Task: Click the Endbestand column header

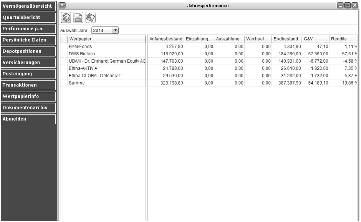Action: (x=286, y=39)
